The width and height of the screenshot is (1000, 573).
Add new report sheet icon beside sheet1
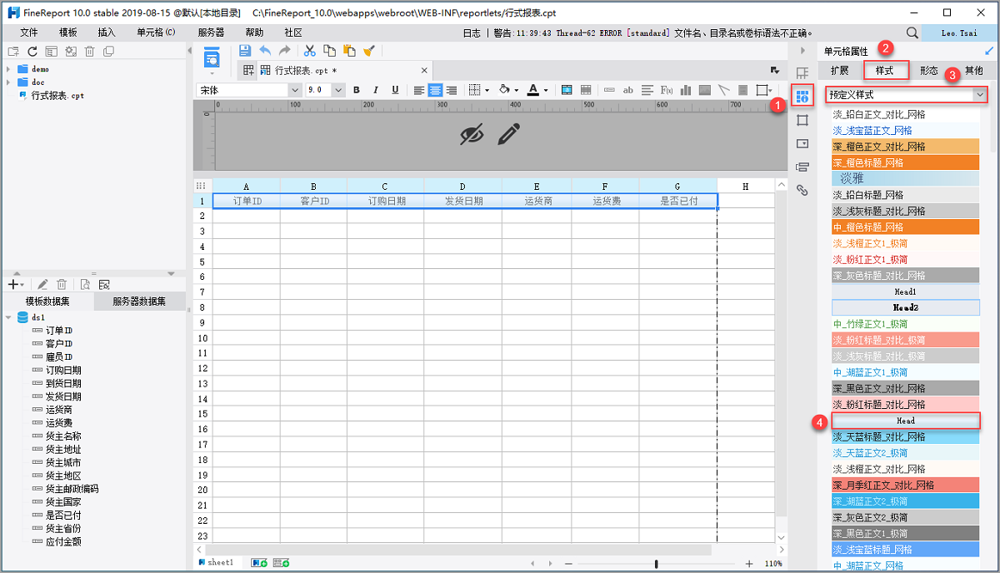tap(260, 564)
